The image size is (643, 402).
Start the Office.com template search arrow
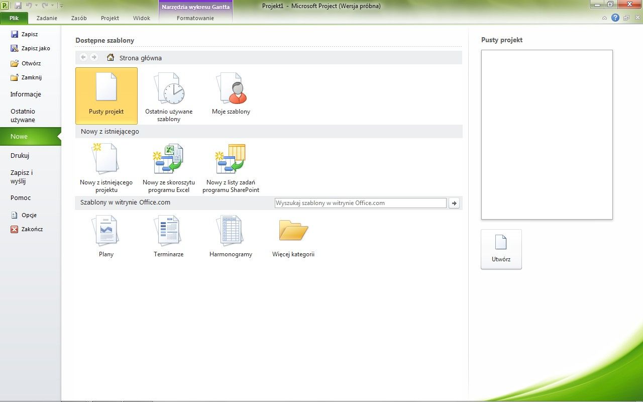click(x=454, y=203)
